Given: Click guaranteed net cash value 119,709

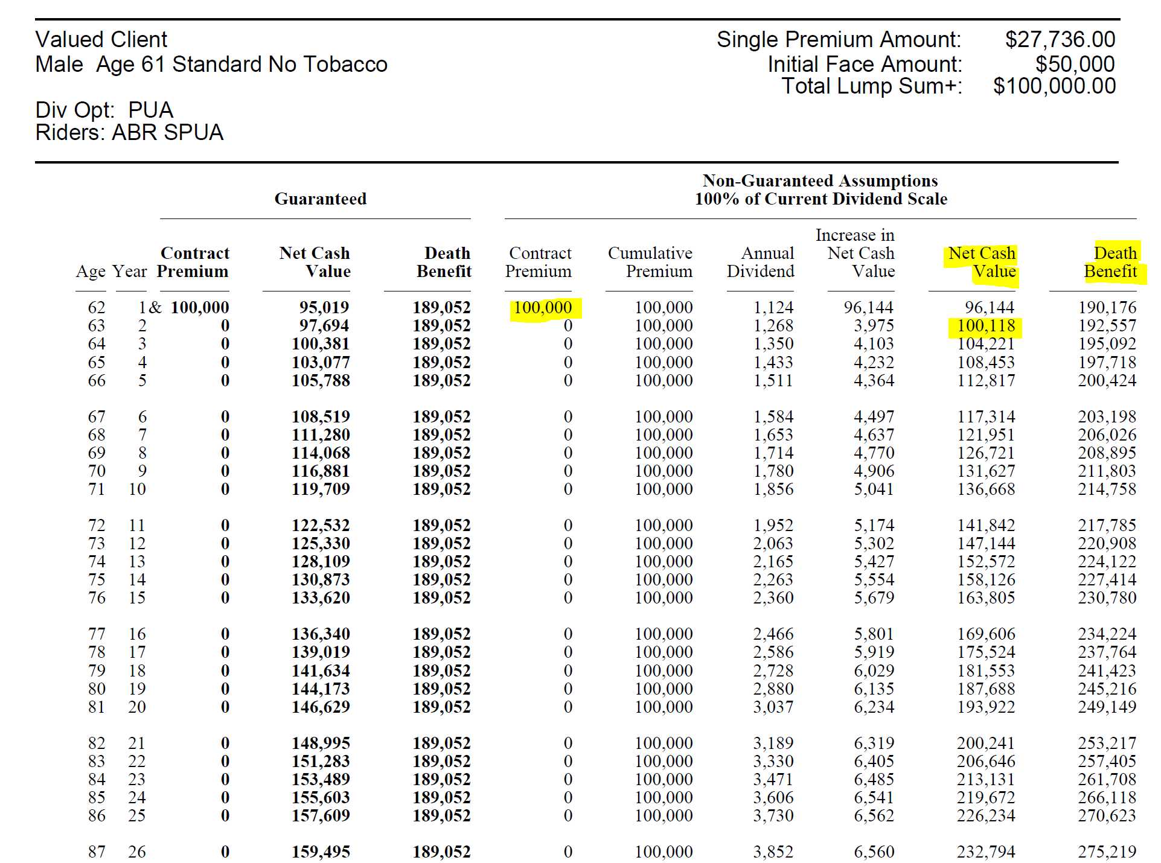Looking at the screenshot, I should pyautogui.click(x=321, y=489).
